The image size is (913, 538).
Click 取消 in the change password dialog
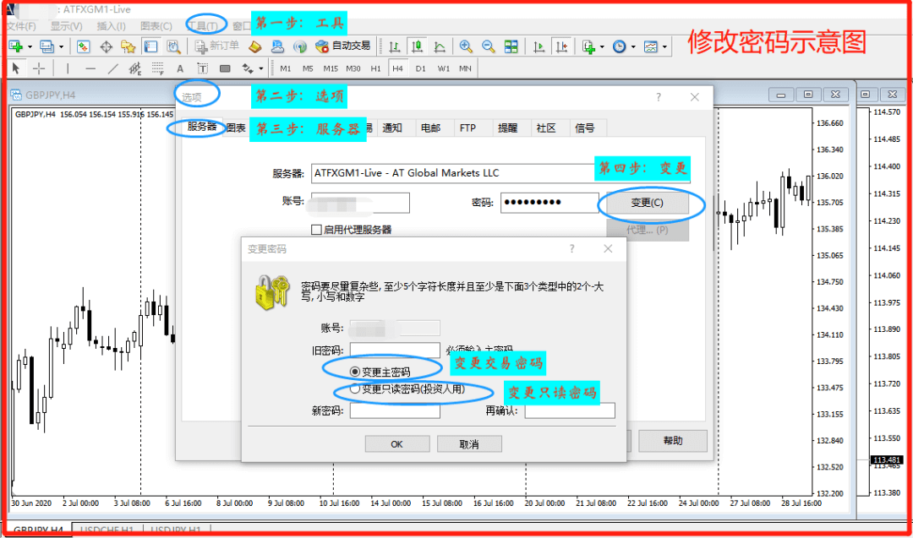(470, 443)
